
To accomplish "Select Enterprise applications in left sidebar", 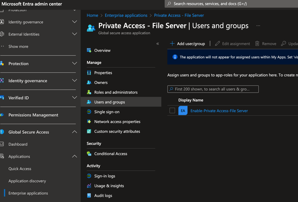I will [x=28, y=193].
